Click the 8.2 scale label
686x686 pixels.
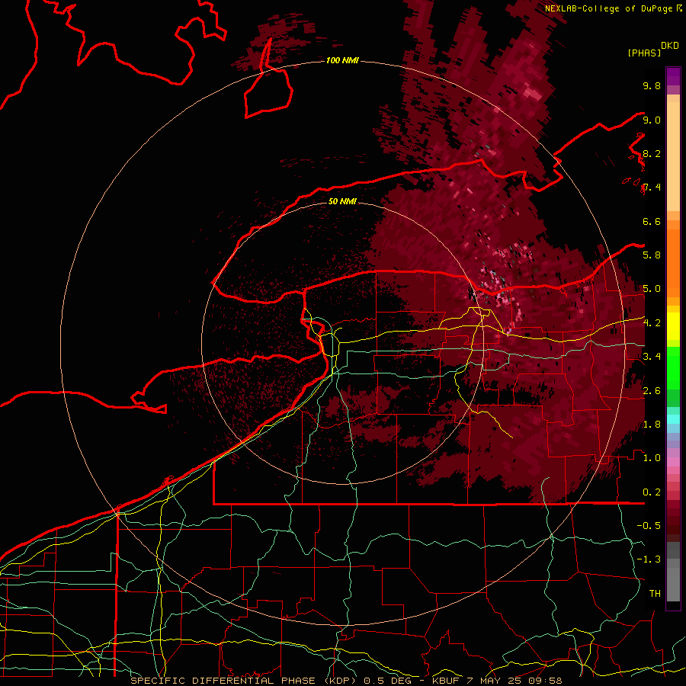pyautogui.click(x=652, y=153)
